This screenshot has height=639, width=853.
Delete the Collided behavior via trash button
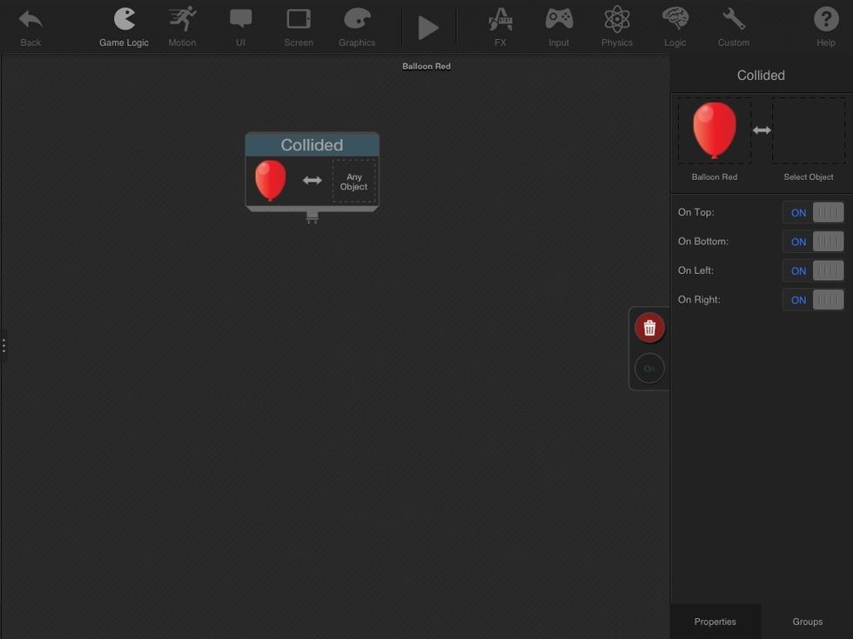coord(648,327)
